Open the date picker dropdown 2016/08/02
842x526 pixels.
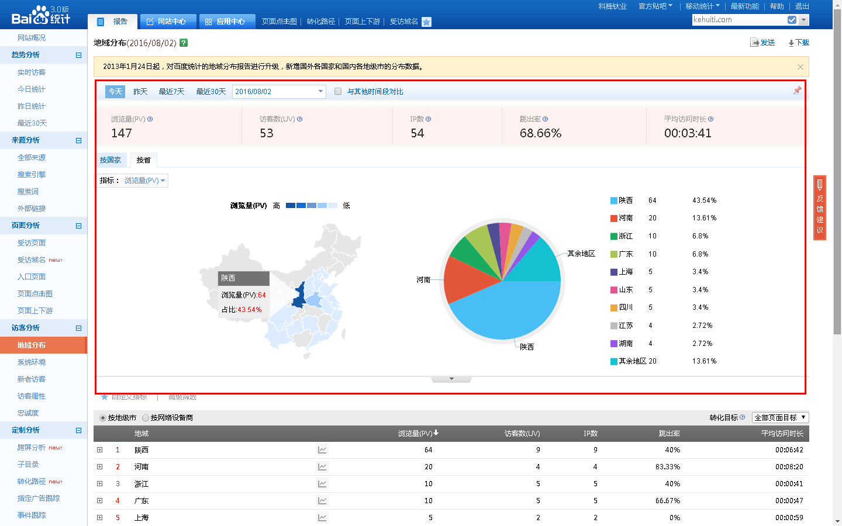pyautogui.click(x=279, y=92)
